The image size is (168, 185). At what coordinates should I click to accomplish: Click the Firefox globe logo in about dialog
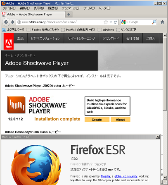click(x=36, y=165)
